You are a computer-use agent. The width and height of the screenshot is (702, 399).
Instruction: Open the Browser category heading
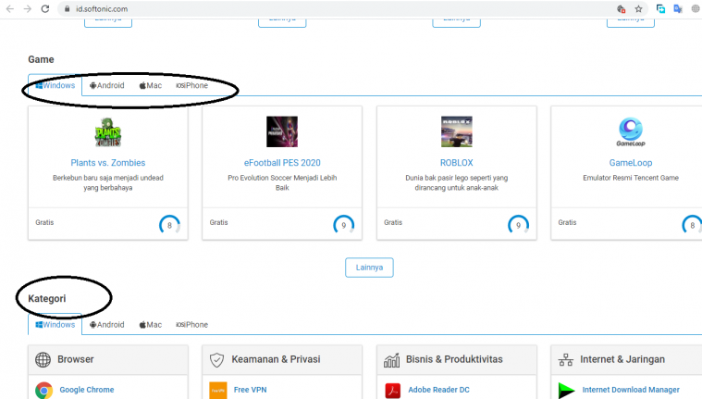[76, 359]
